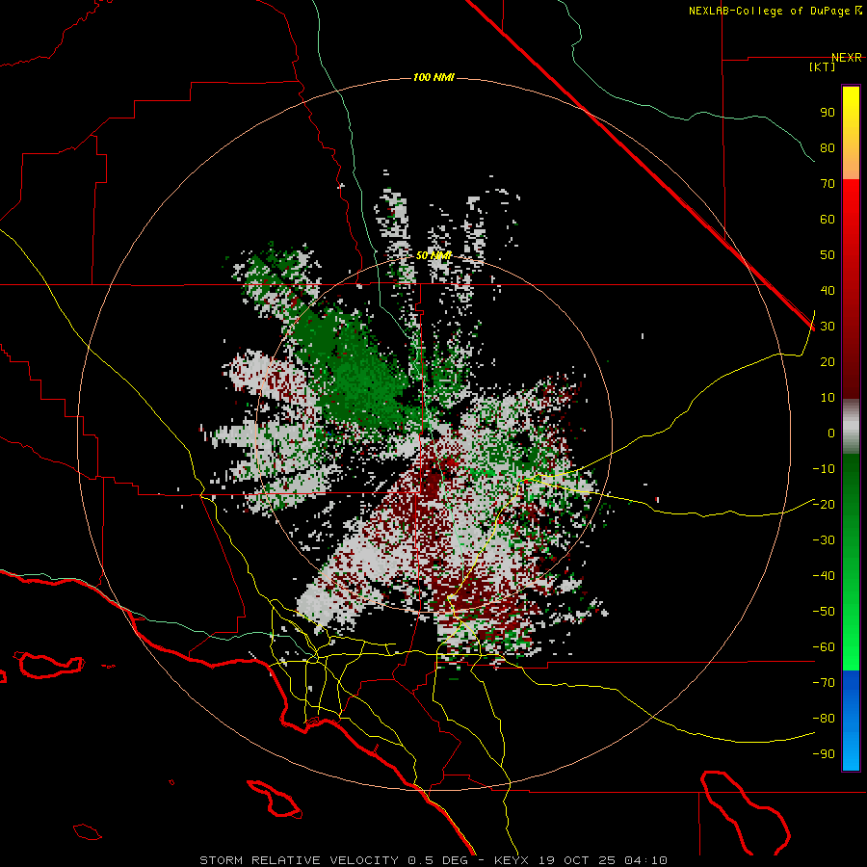This screenshot has width=867, height=867.
Task: Click the -30 value on the velocity scale
Action: pyautogui.click(x=824, y=540)
